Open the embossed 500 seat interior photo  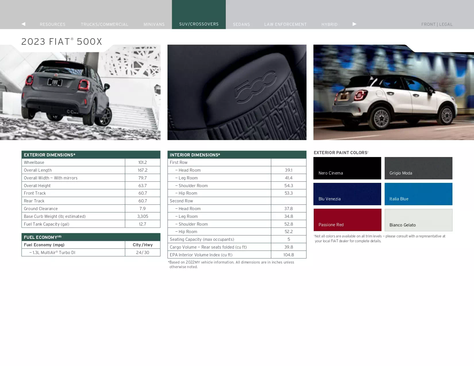[x=237, y=92]
